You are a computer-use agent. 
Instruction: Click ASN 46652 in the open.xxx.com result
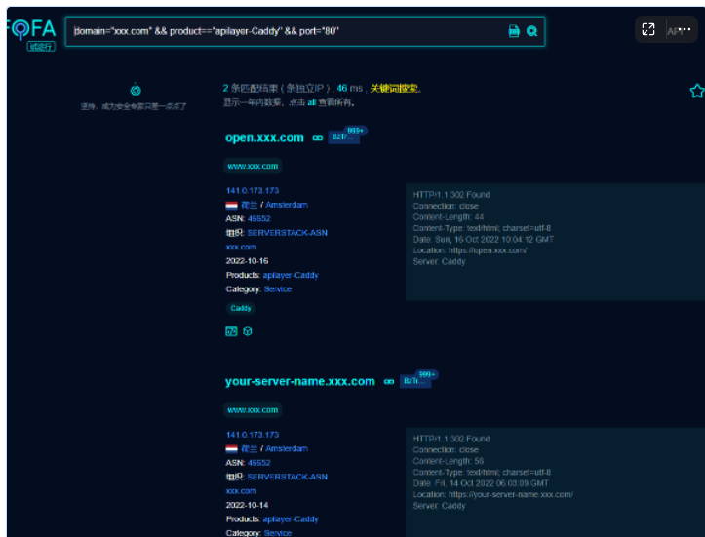[259, 219]
